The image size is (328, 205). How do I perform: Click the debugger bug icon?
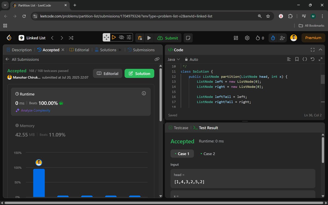[x=140, y=38]
